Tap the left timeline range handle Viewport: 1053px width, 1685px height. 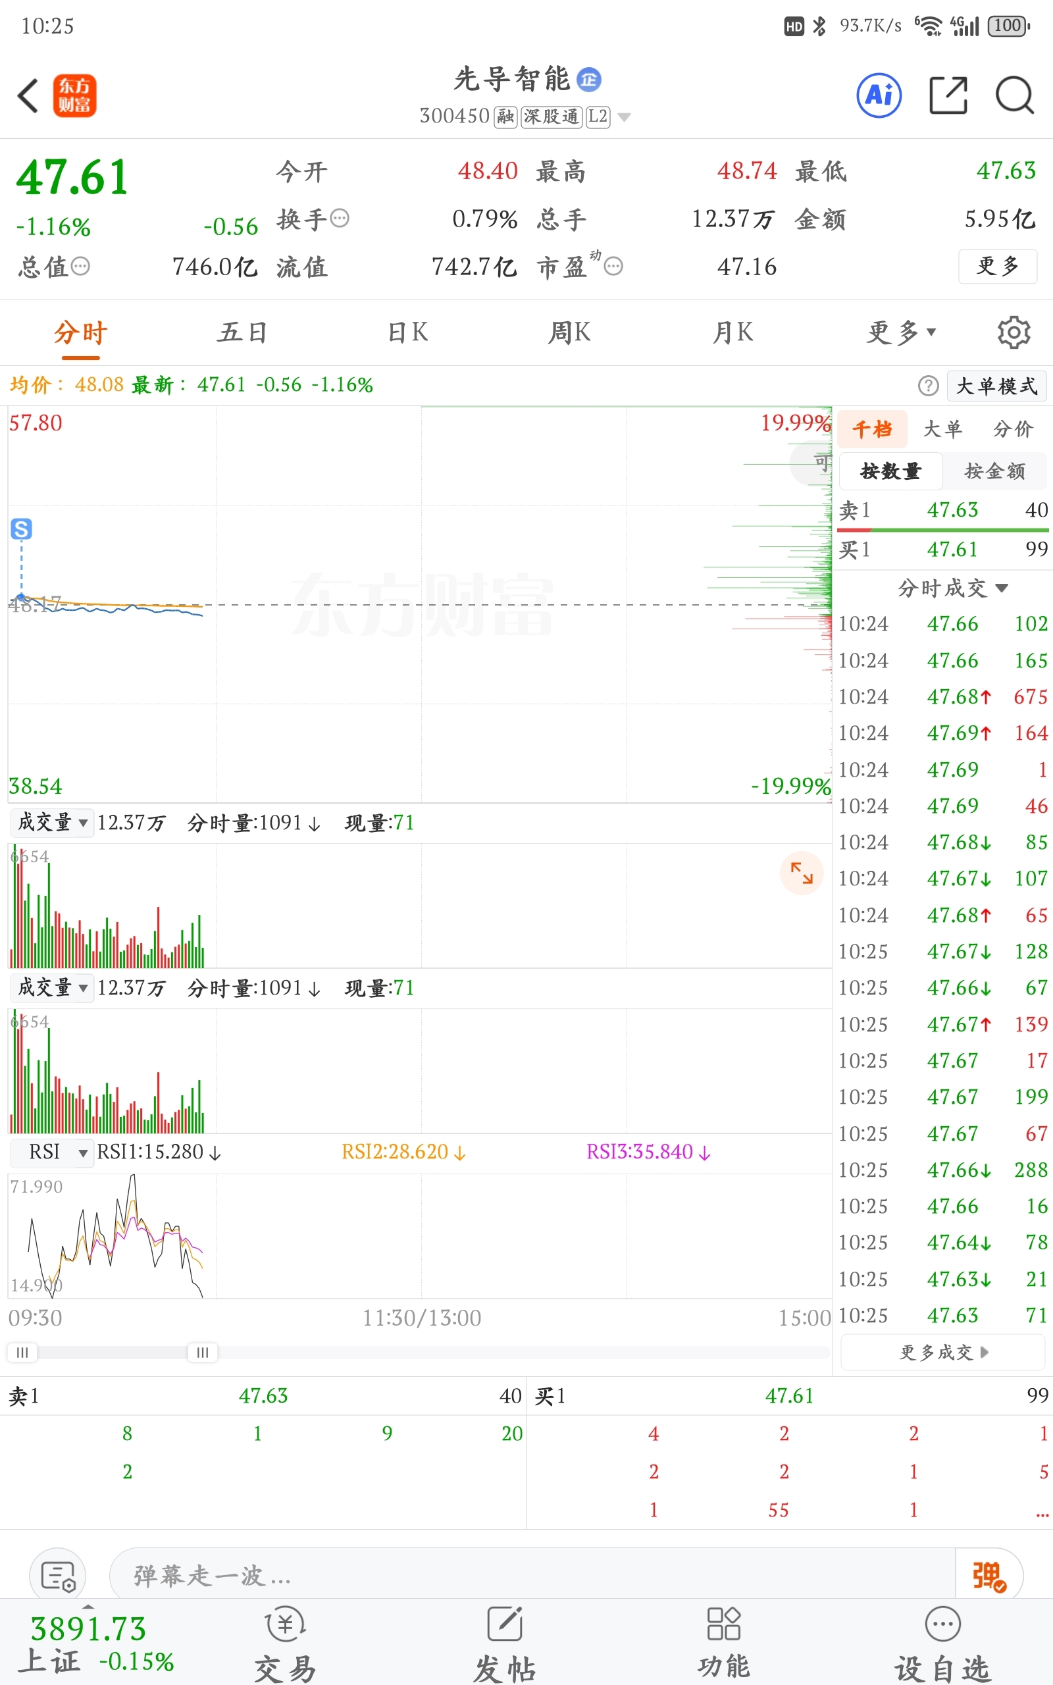pos(22,1352)
